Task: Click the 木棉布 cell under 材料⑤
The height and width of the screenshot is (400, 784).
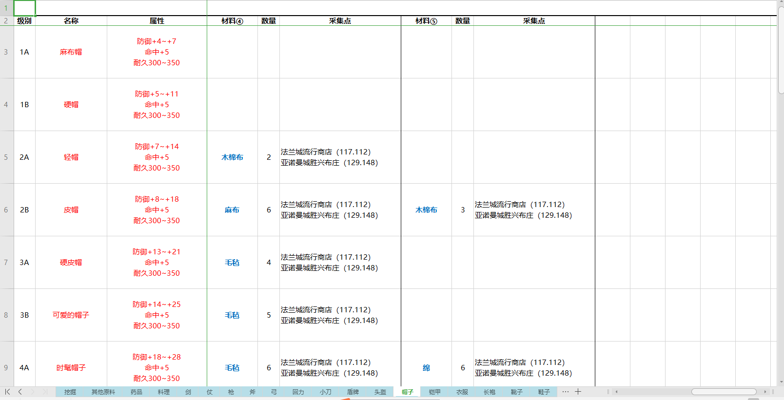Action: pos(427,210)
